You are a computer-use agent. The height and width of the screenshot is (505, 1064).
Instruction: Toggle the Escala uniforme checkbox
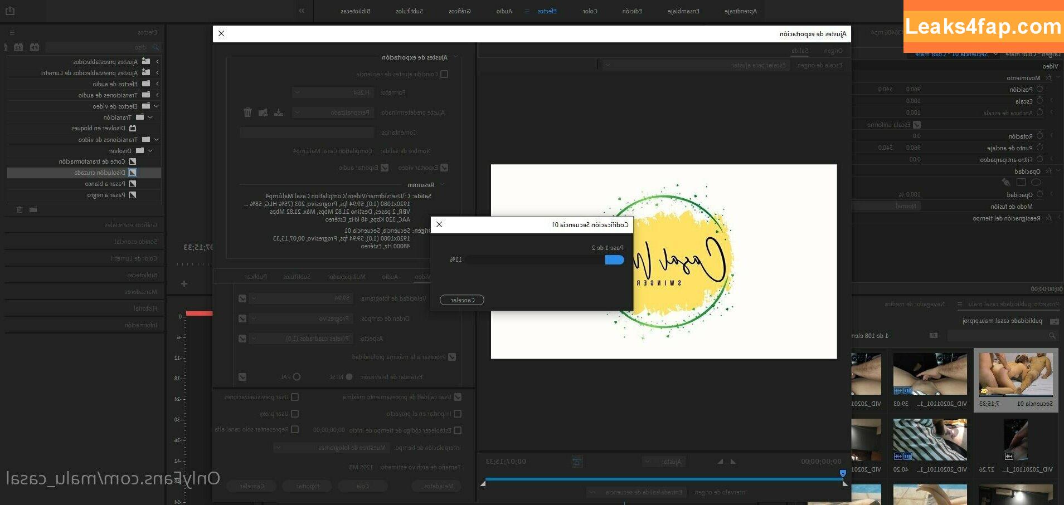(917, 125)
